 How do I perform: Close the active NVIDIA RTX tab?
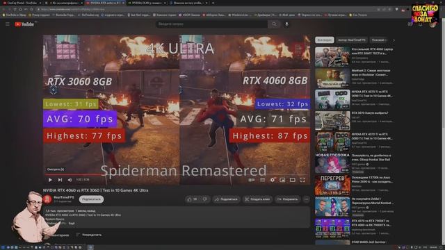pos(123,3)
